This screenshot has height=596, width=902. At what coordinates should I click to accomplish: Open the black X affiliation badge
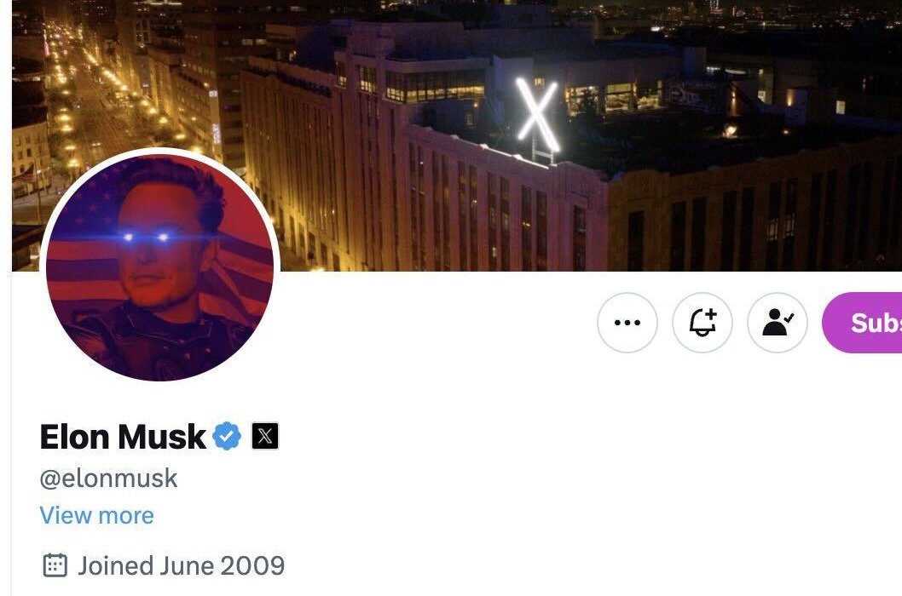[265, 436]
